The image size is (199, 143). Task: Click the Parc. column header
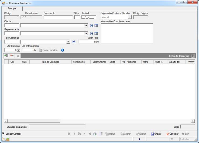point(25,62)
